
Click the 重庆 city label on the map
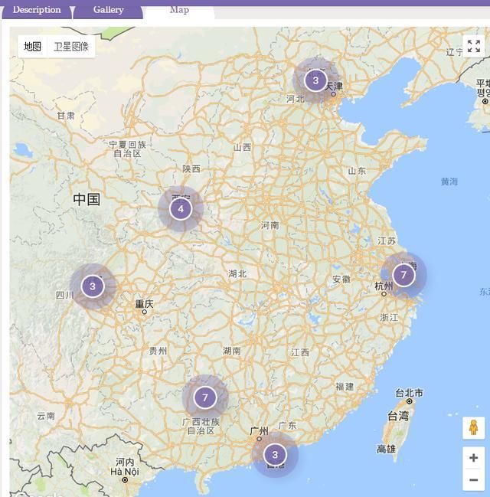pyautogui.click(x=144, y=304)
